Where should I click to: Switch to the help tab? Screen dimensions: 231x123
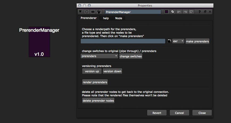[106, 18]
